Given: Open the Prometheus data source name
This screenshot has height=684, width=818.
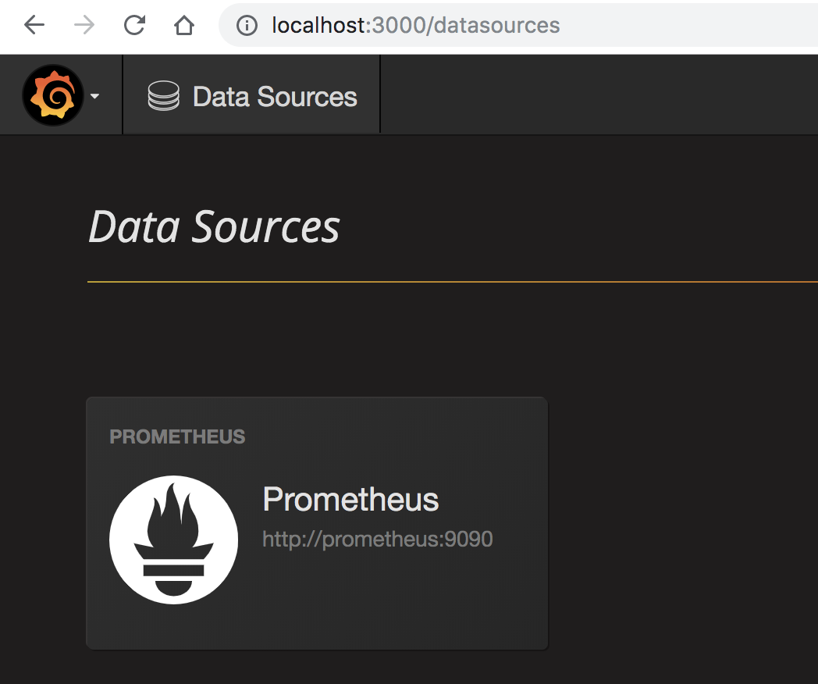Looking at the screenshot, I should [x=350, y=499].
